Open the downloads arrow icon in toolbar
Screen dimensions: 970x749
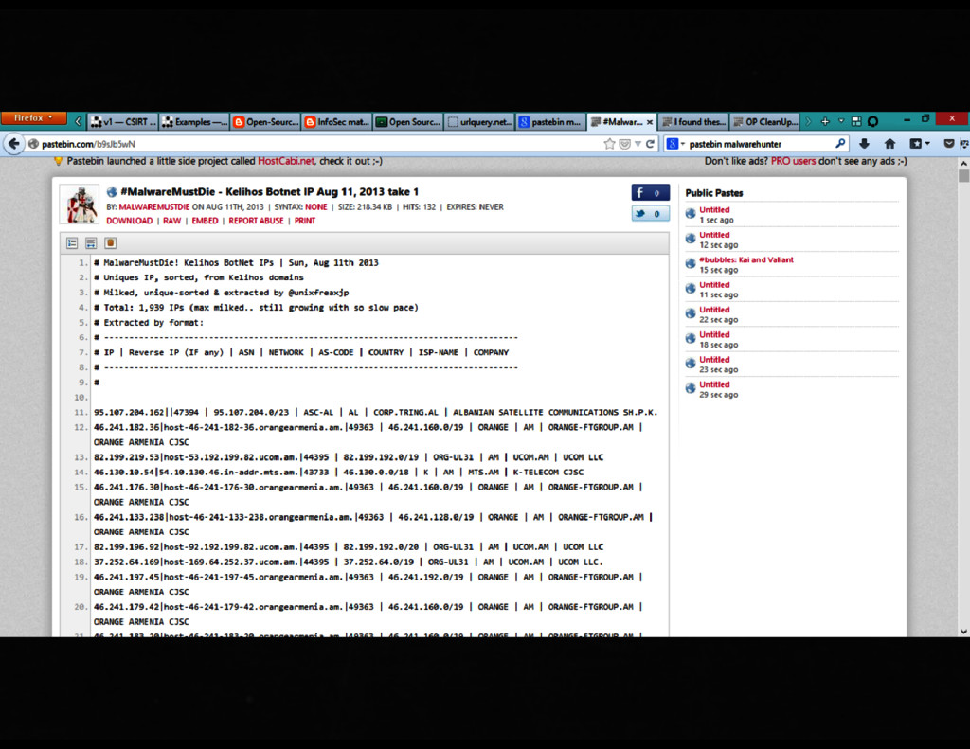coord(864,144)
